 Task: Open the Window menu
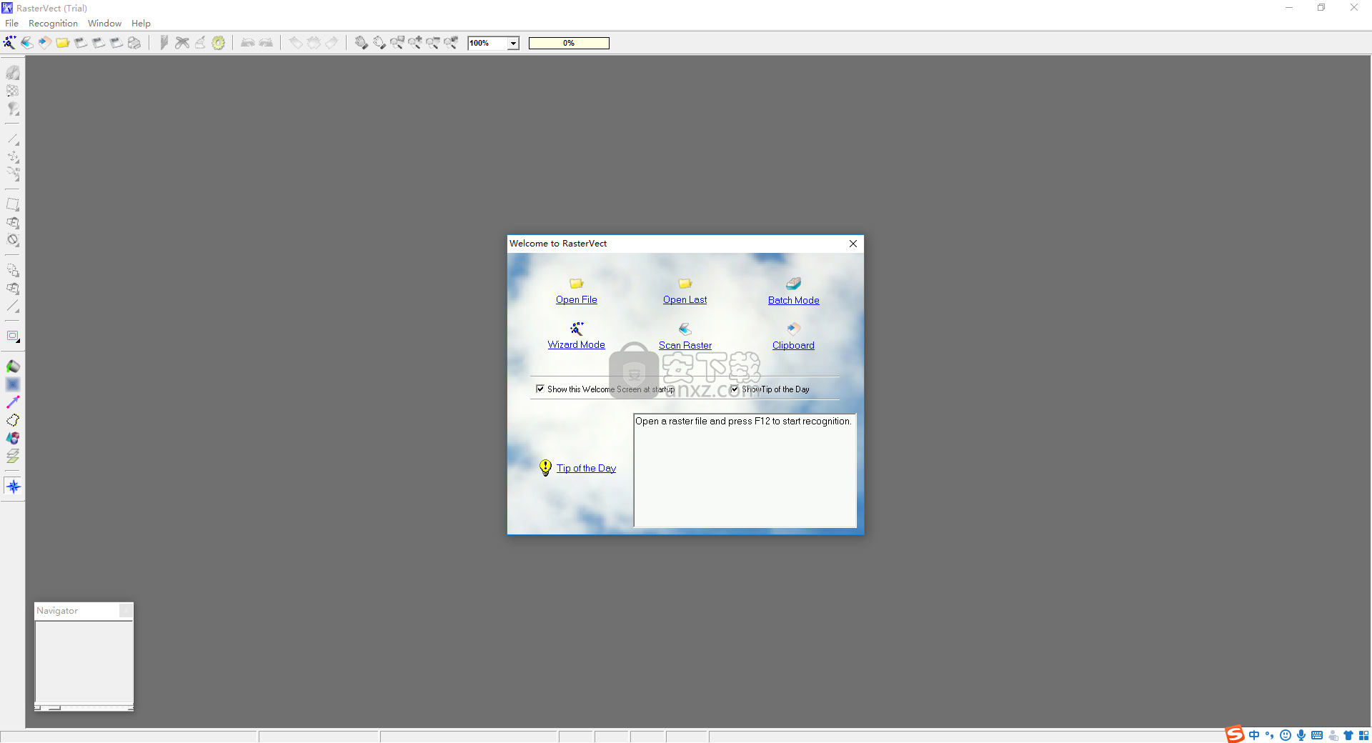pyautogui.click(x=104, y=24)
